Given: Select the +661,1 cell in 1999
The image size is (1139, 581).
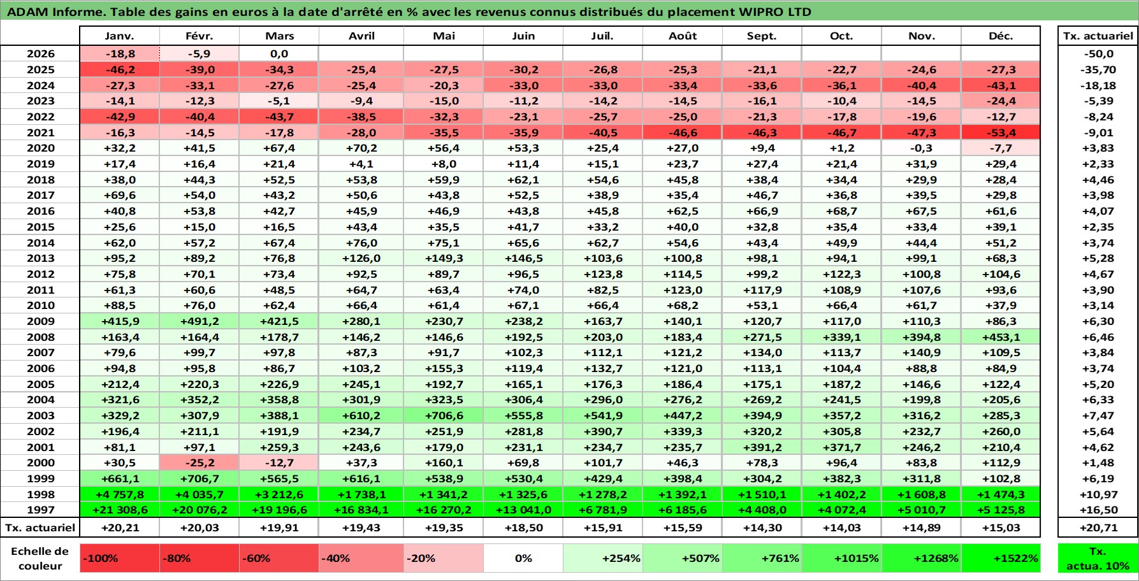Looking at the screenshot, I should [x=120, y=478].
